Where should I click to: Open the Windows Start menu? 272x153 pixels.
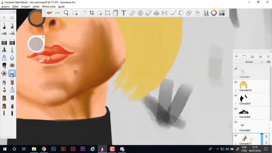point(5,149)
